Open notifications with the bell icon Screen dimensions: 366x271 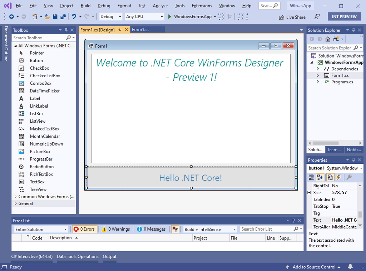click(350, 267)
